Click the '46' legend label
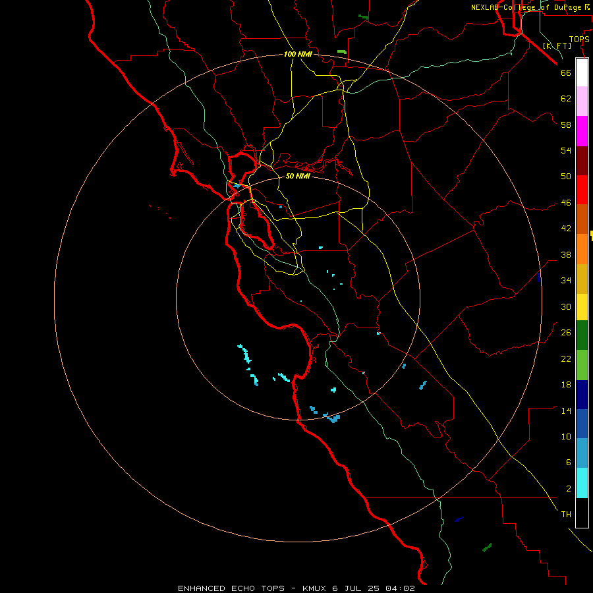 click(x=566, y=203)
